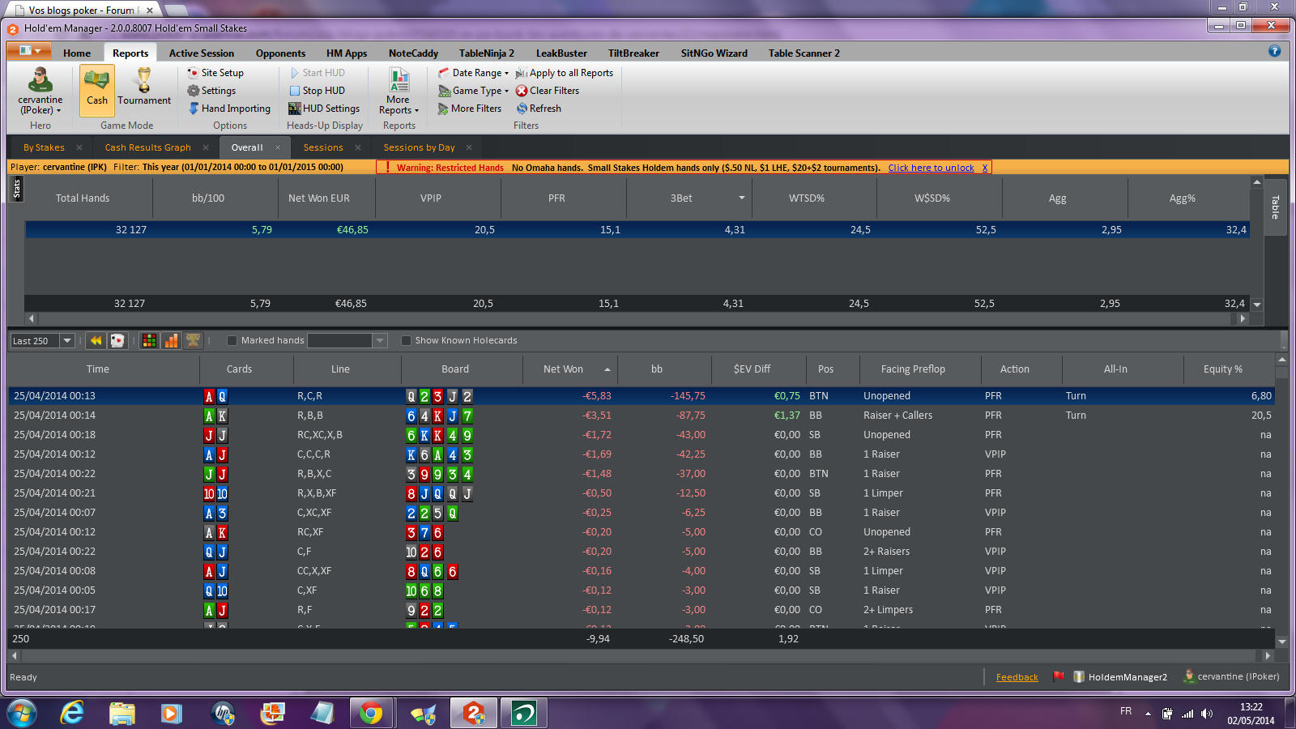Open the orange application menu button
Screen dimensions: 1296x729
pos(29,51)
